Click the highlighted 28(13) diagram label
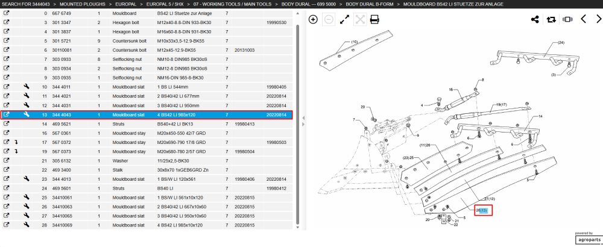This screenshot has height=247, width=603. (x=484, y=210)
